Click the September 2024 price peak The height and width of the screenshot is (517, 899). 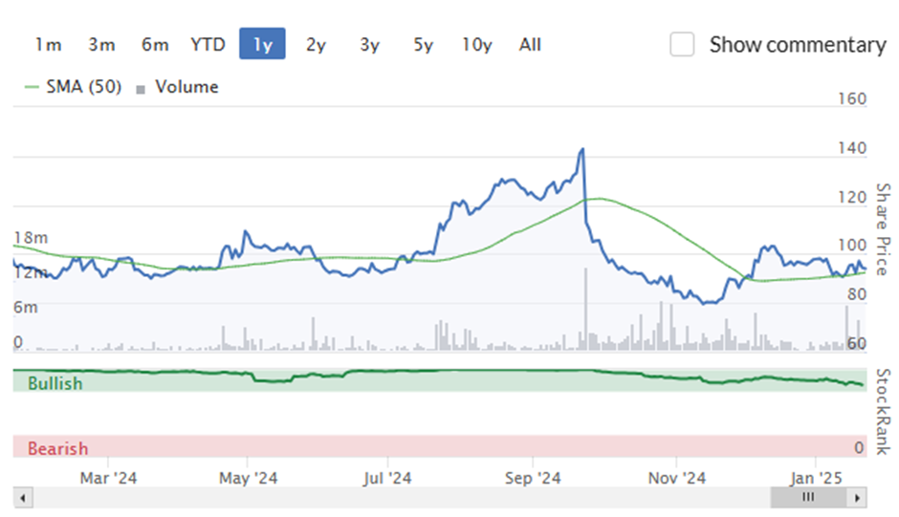582,149
